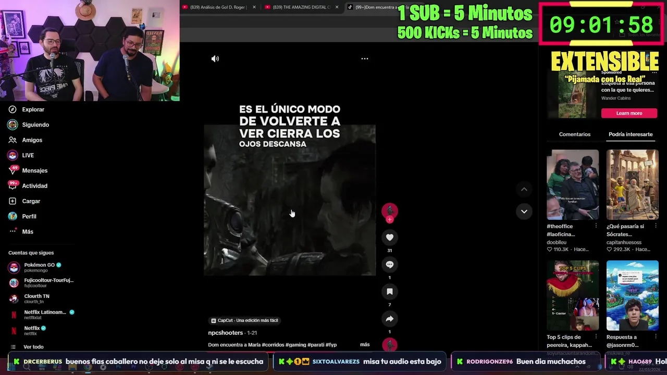Open the netflix followed account
The image size is (667, 375).
click(28, 331)
